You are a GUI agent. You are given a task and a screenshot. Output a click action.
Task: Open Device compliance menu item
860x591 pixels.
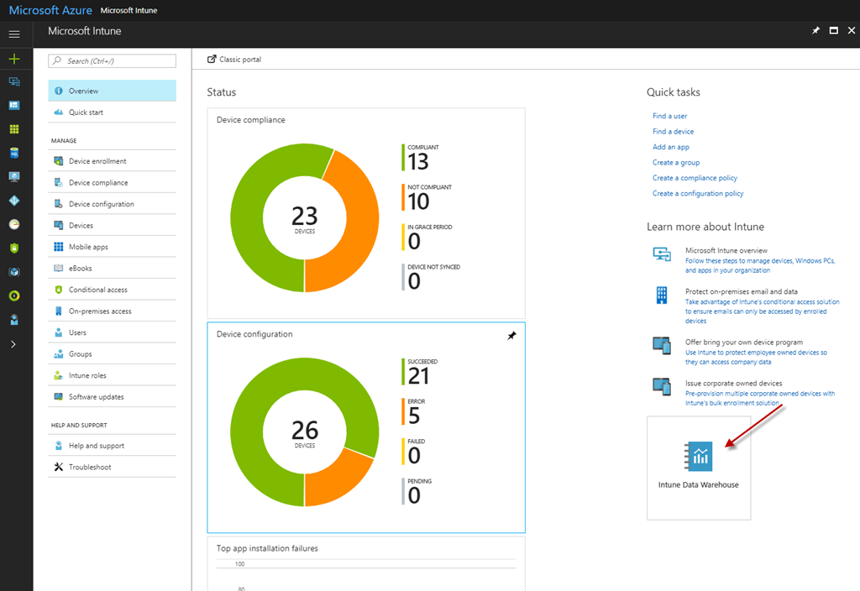112,182
